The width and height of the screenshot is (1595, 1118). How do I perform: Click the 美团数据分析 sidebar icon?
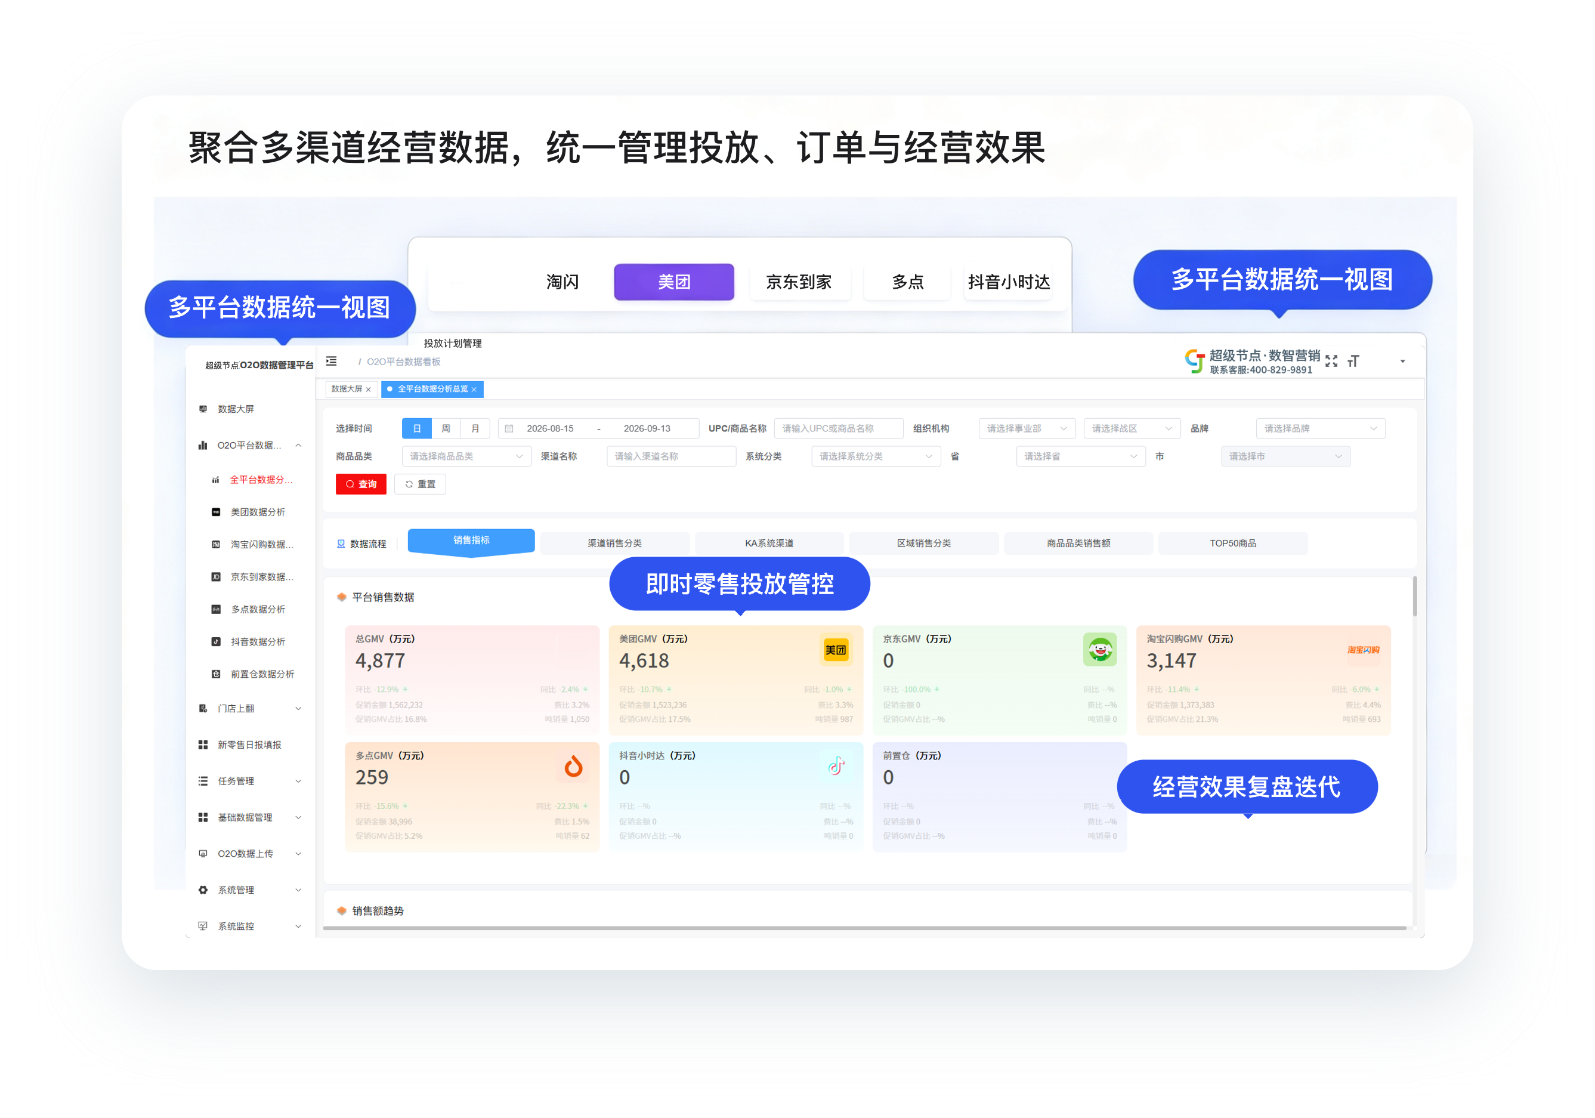216,512
